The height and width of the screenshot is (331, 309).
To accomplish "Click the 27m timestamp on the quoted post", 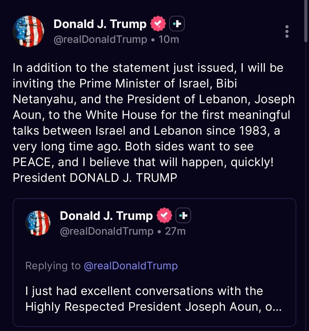I will (175, 231).
